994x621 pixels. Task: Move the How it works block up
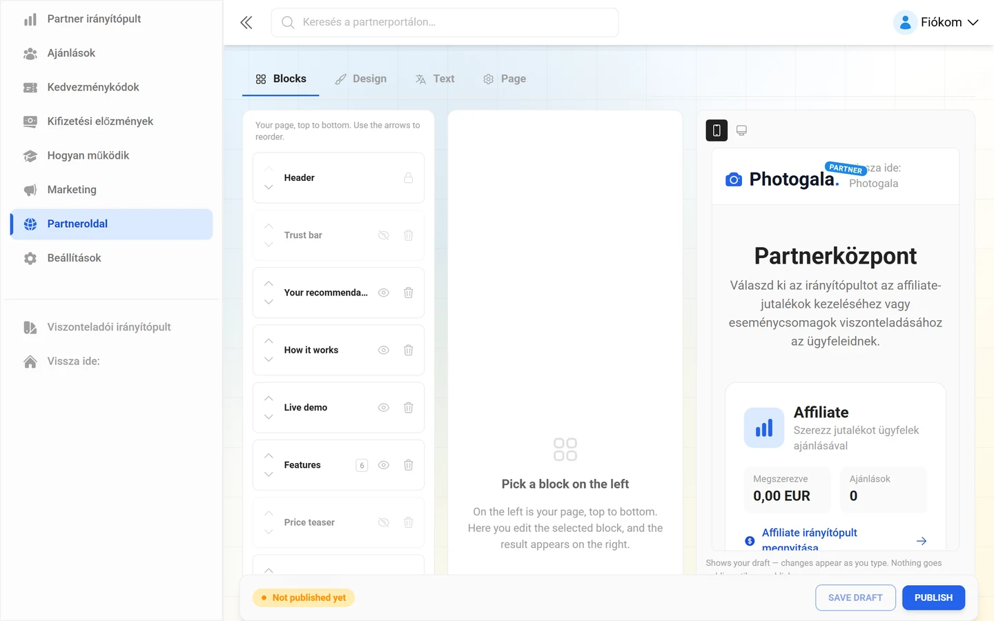coord(269,341)
